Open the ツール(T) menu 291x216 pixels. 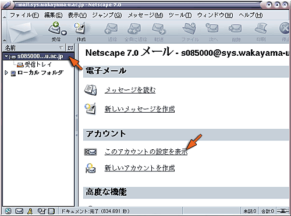[180, 15]
